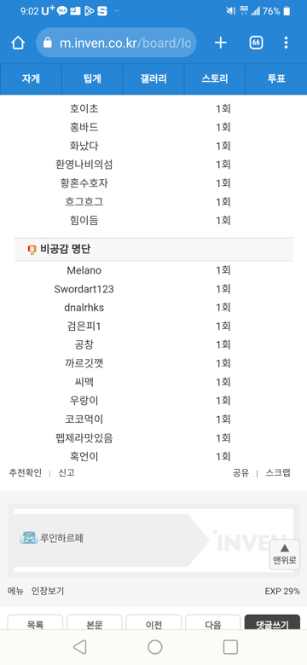The width and height of the screenshot is (307, 665).
Task: Tap the Android recent apps square button
Action: click(230, 647)
